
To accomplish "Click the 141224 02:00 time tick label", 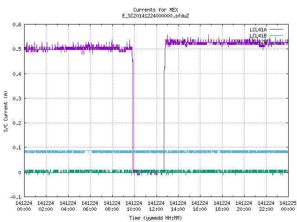I will pos(45,206).
